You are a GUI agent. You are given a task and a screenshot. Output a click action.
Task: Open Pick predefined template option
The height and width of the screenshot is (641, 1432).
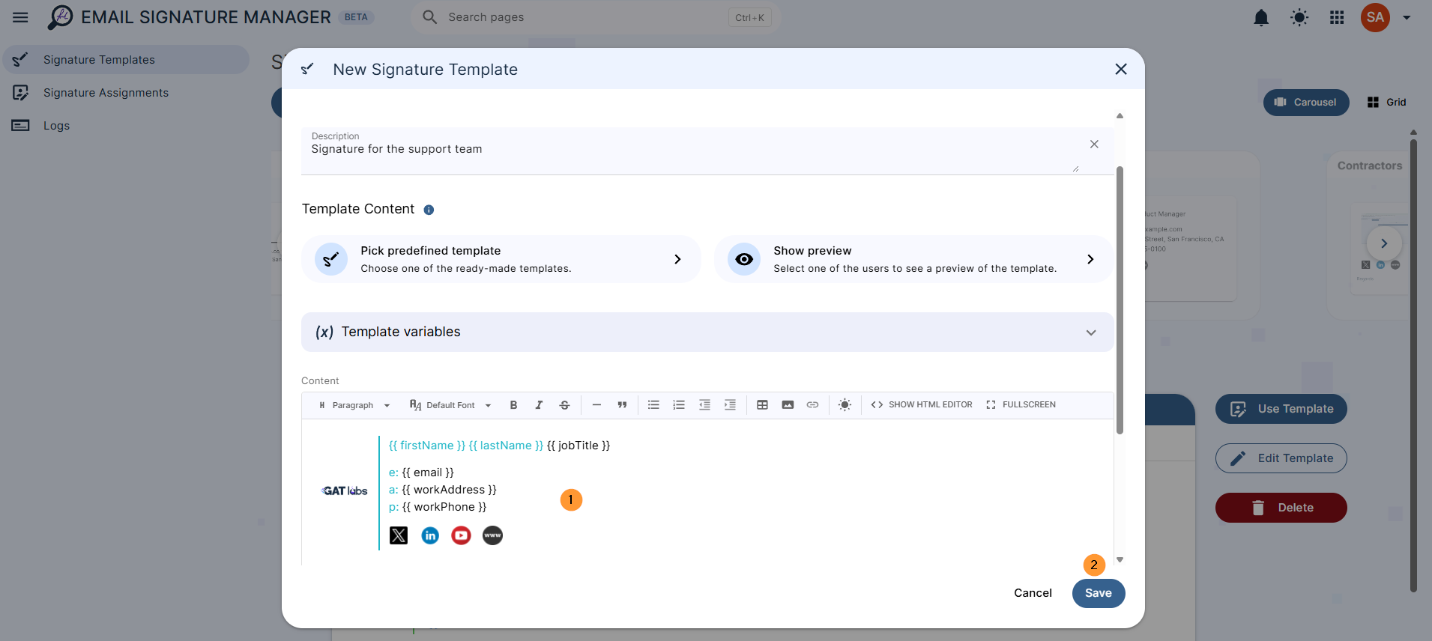[x=501, y=259]
